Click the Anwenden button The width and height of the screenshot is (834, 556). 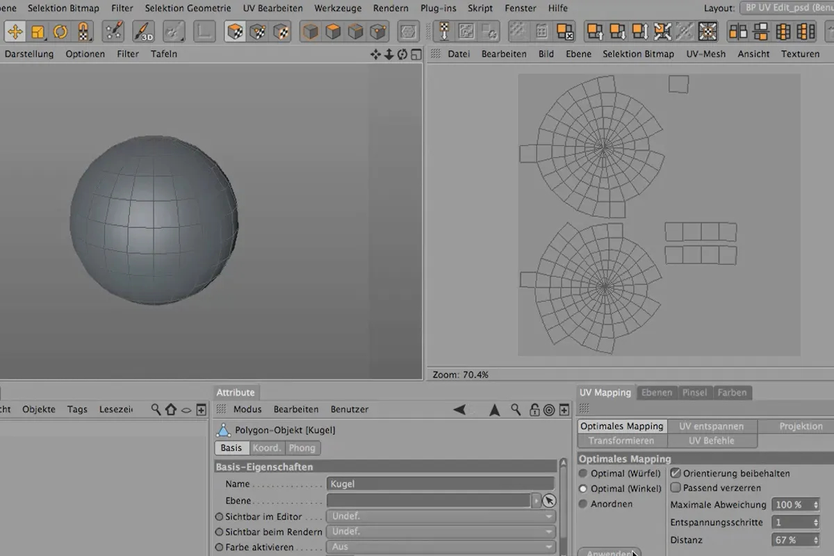610,553
